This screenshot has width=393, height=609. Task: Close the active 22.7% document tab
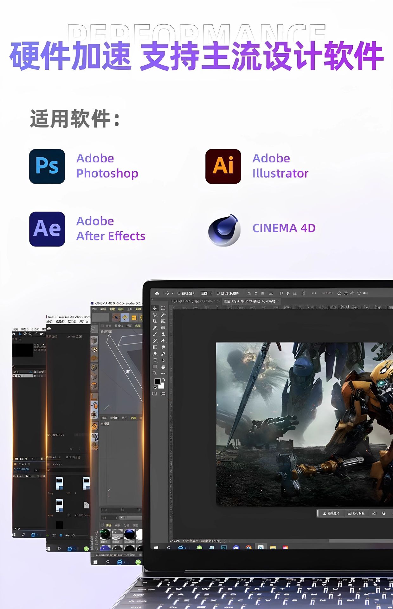[278, 301]
